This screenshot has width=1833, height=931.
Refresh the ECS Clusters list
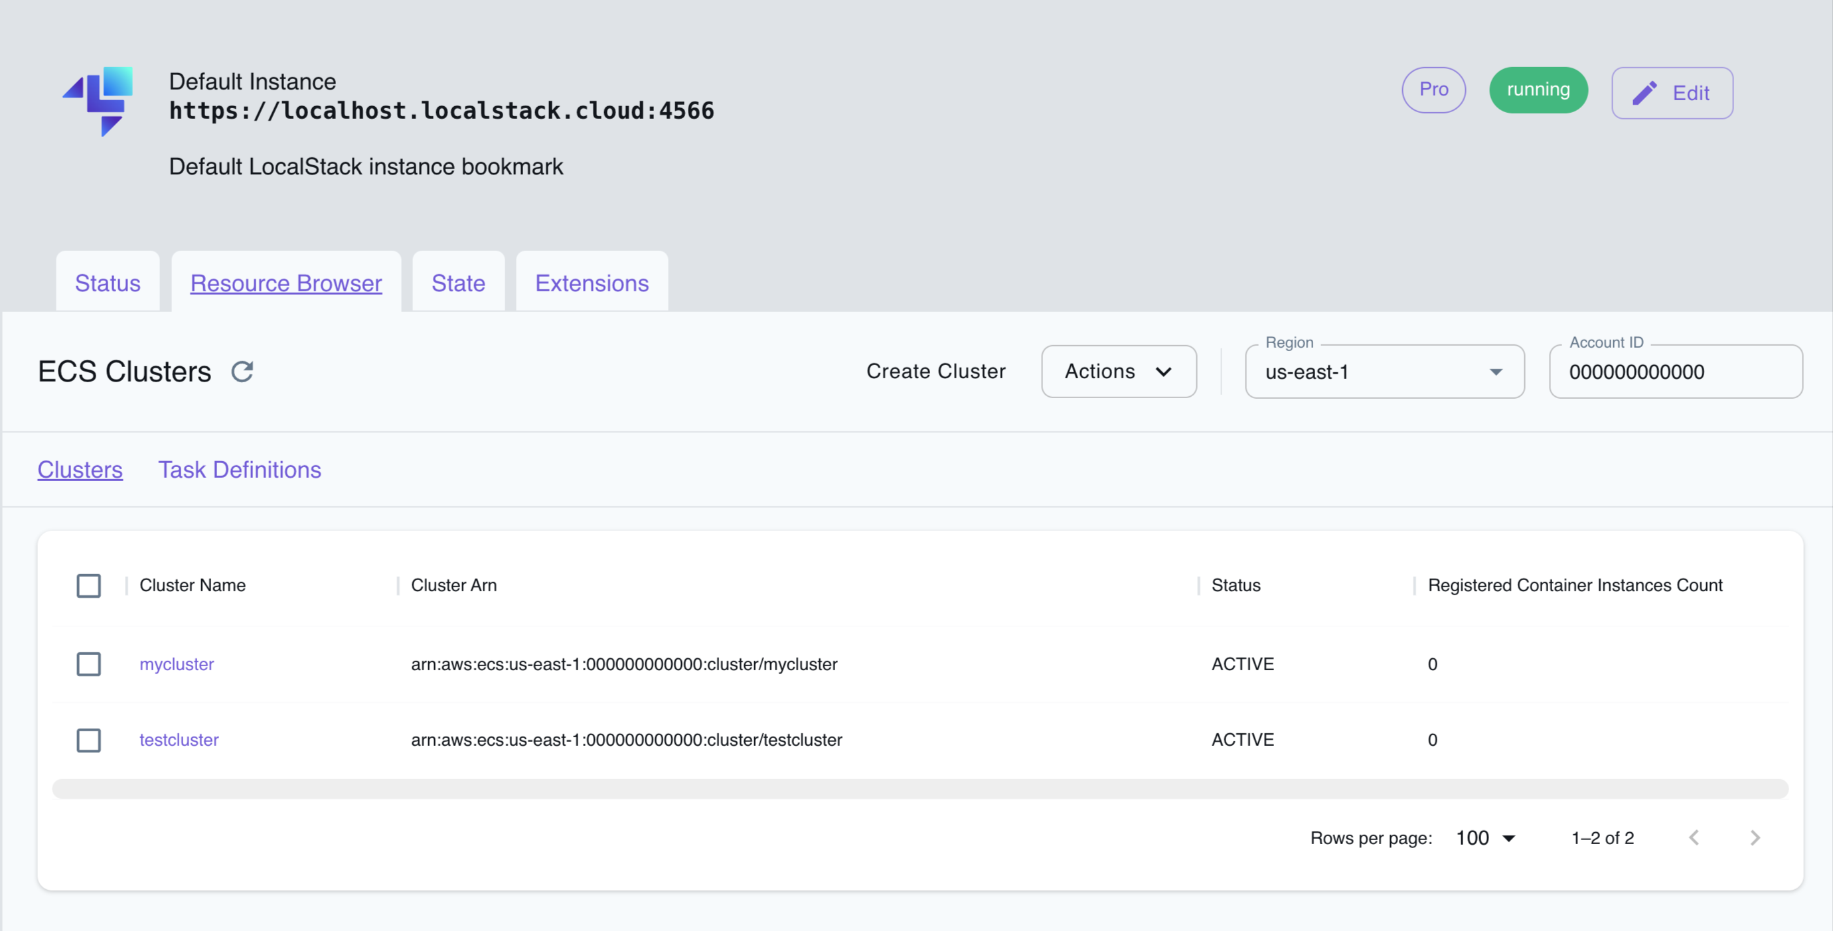[242, 370]
